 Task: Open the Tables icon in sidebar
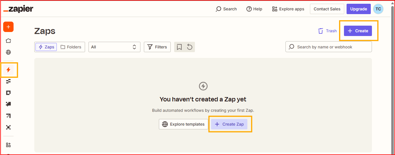coord(8,81)
